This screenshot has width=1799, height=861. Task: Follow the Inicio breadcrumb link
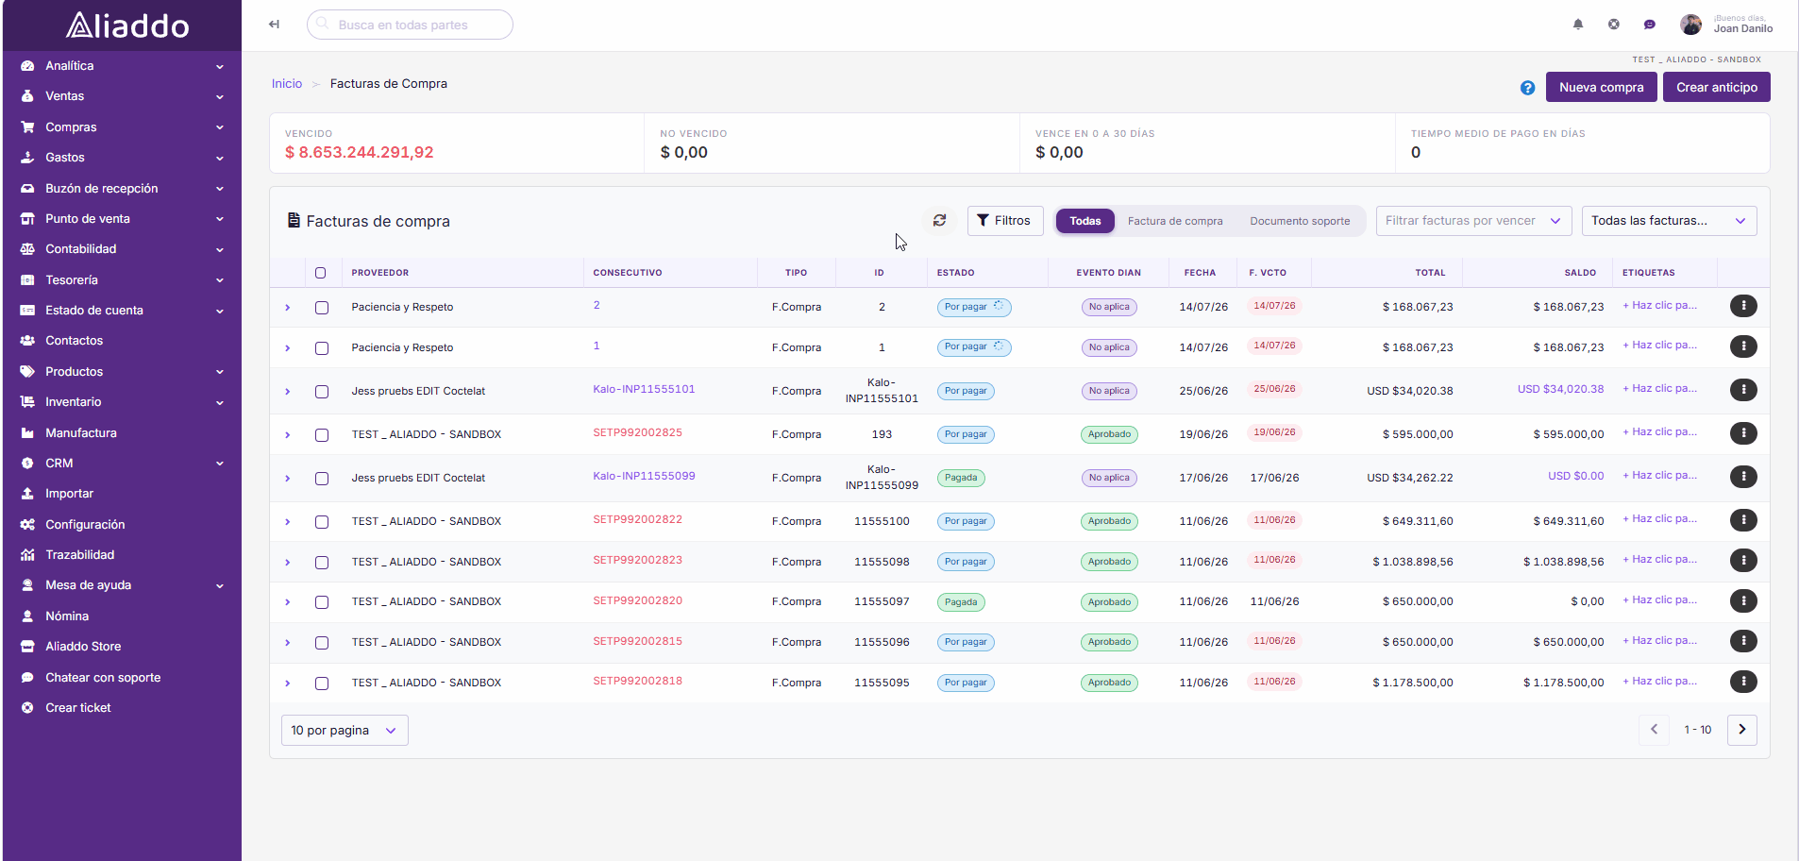point(287,84)
